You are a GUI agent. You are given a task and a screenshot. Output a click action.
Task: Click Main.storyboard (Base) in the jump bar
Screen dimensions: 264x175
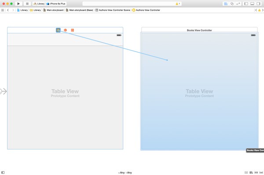pos(80,10)
